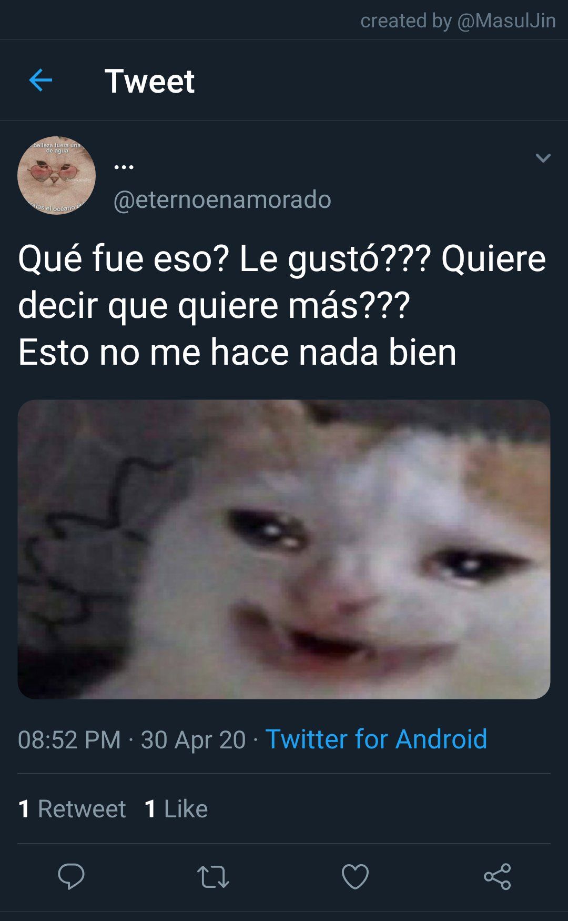Click the display name dots
This screenshot has width=568, height=921.
pyautogui.click(x=124, y=167)
